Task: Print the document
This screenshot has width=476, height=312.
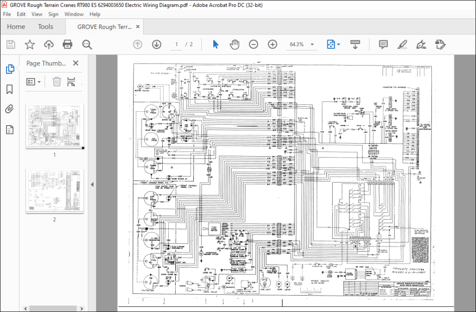Action: pyautogui.click(x=67, y=45)
